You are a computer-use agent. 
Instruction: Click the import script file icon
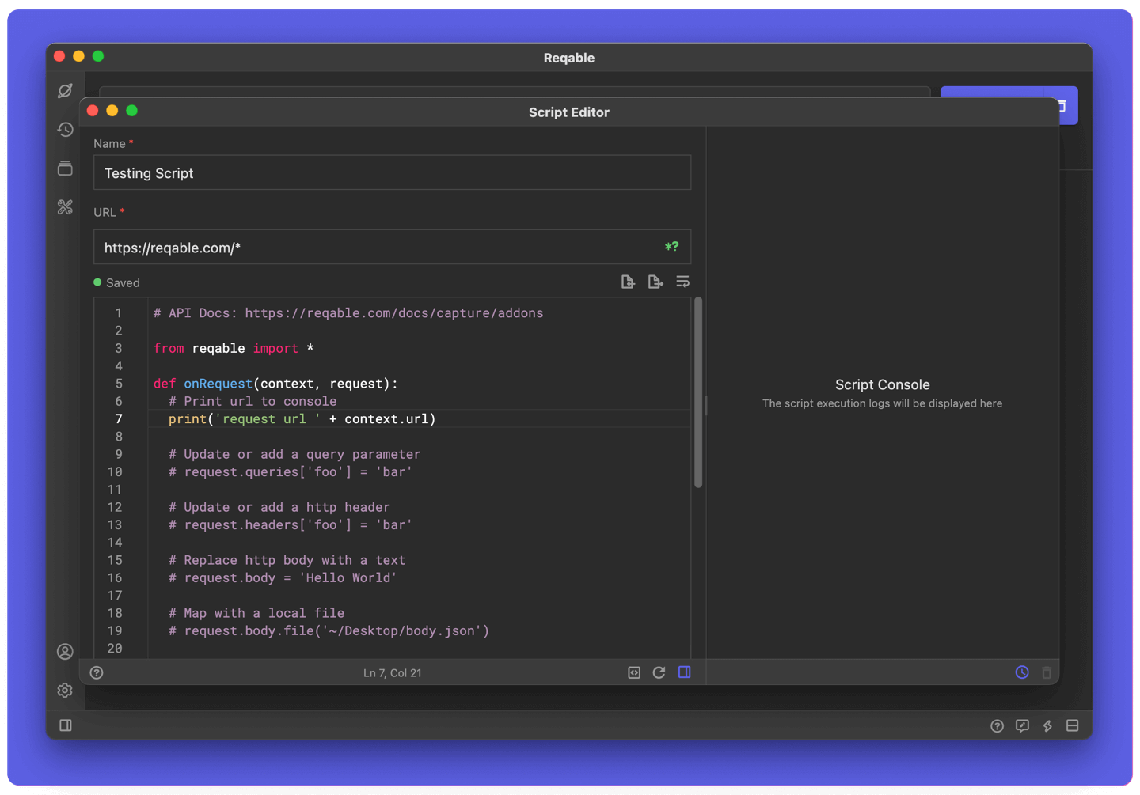coord(628,282)
